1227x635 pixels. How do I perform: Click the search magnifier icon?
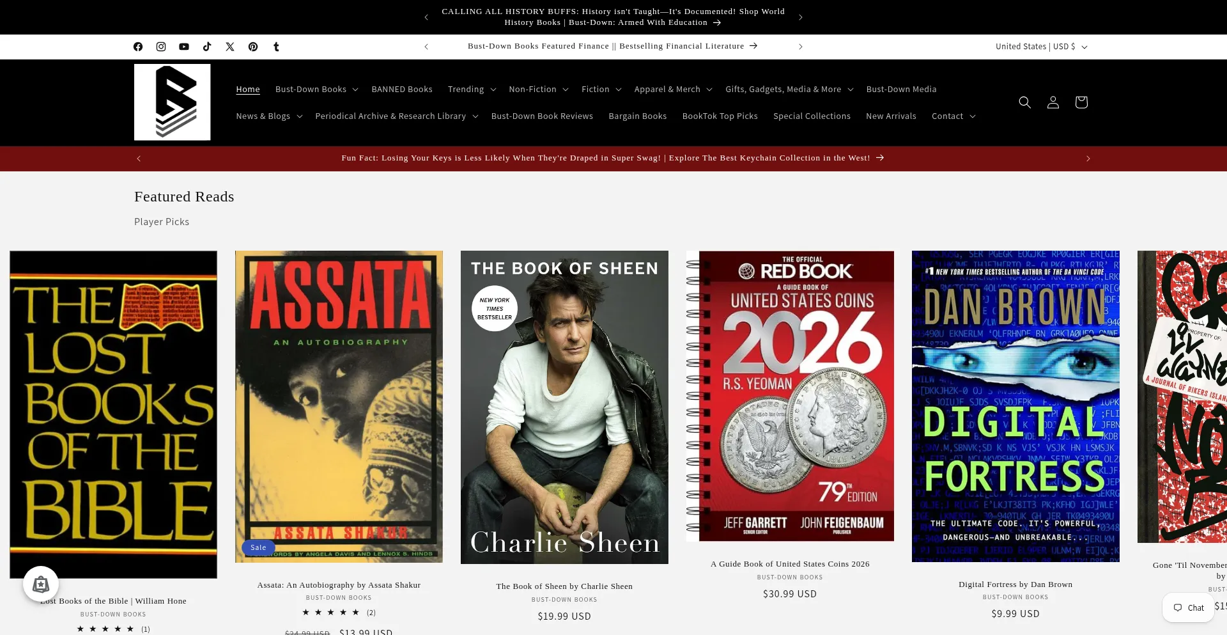pos(1025,102)
